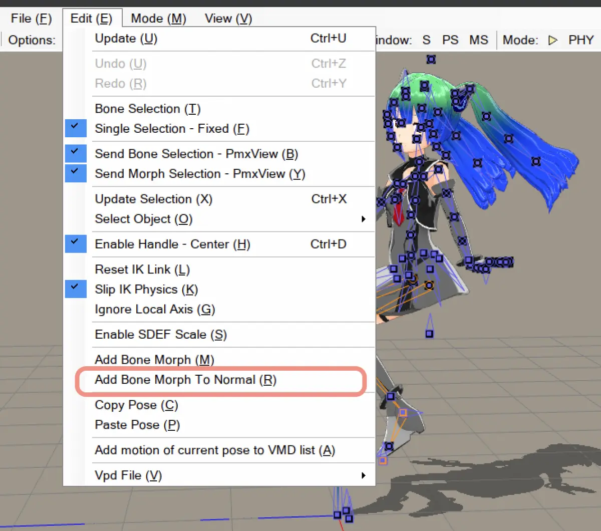The height and width of the screenshot is (531, 601).
Task: Open the S sub-window toolbar button
Action: (426, 40)
